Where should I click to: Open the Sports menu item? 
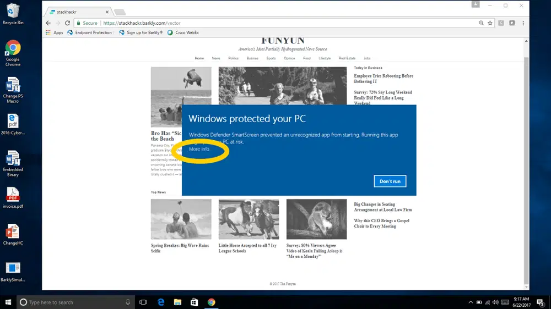click(271, 58)
